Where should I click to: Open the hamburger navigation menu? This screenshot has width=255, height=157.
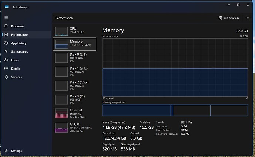tap(6, 17)
